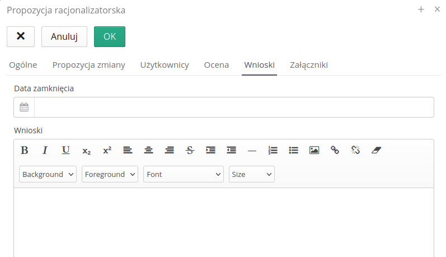Click the Data zamknięcia date field

[x=233, y=108]
